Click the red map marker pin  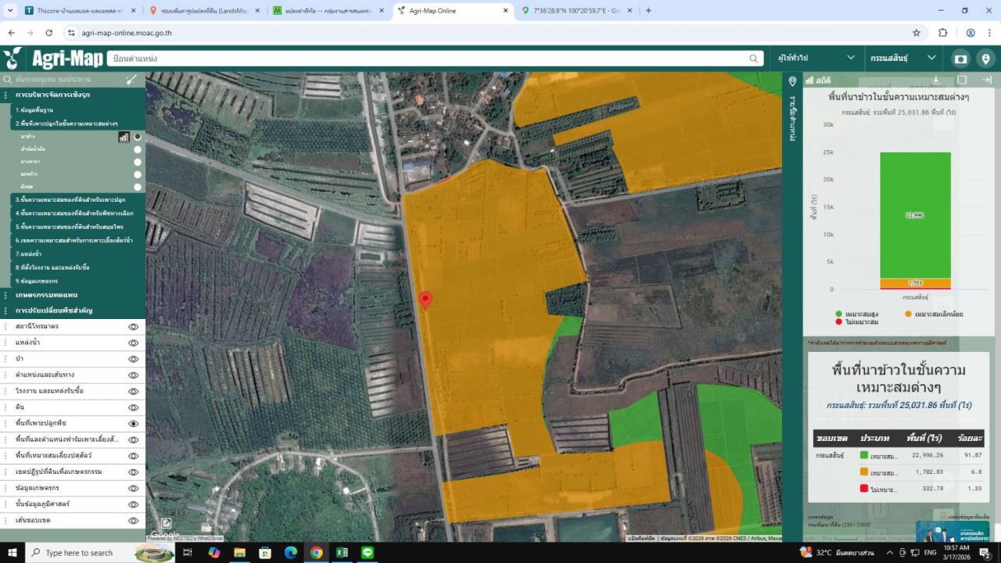click(x=425, y=300)
